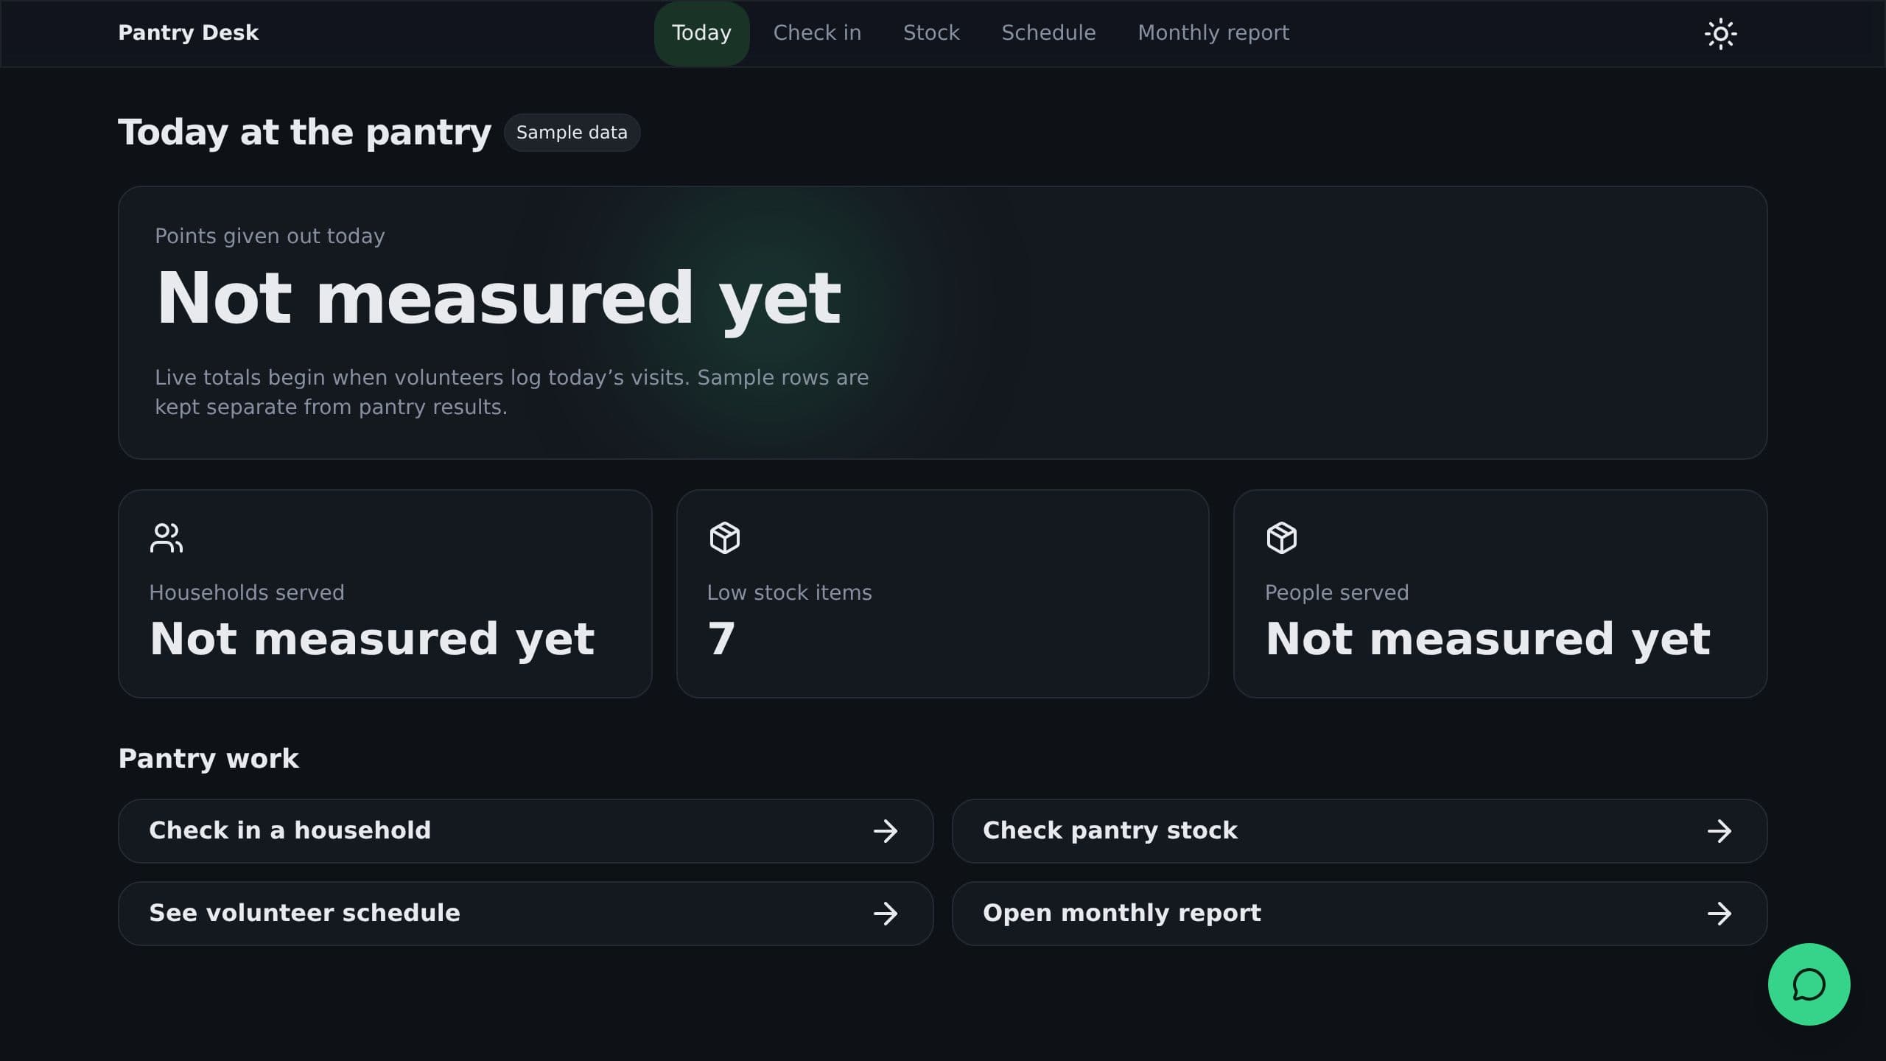Click the Low stock items value 7
Viewport: 1886px width, 1061px height.
click(x=721, y=638)
